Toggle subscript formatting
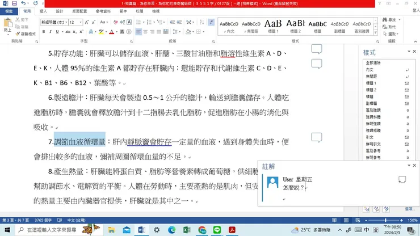The height and width of the screenshot is (236, 420). pos(75,32)
